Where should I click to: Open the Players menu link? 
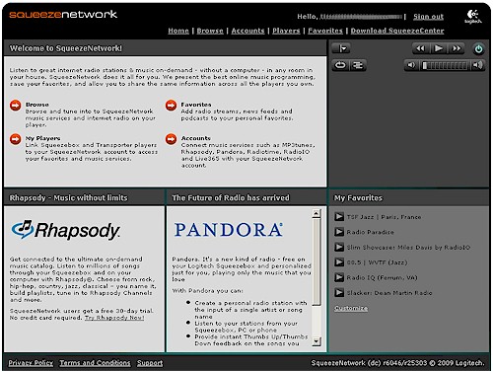point(286,31)
